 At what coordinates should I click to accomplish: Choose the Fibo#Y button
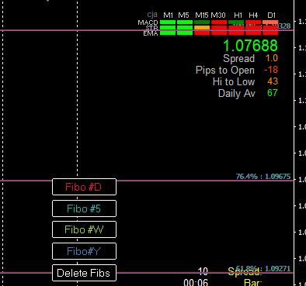(x=84, y=251)
